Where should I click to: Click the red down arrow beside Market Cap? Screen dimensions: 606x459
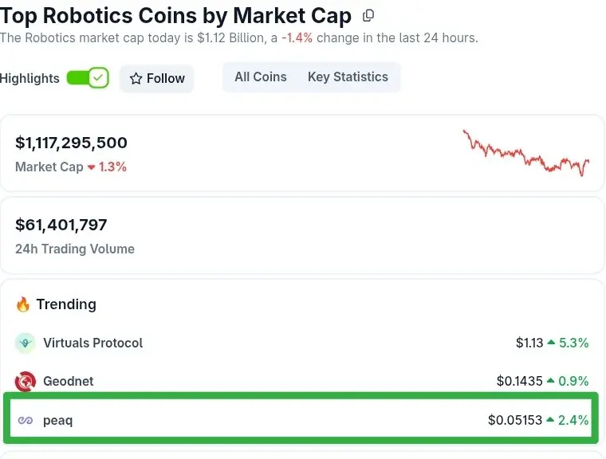tap(91, 167)
